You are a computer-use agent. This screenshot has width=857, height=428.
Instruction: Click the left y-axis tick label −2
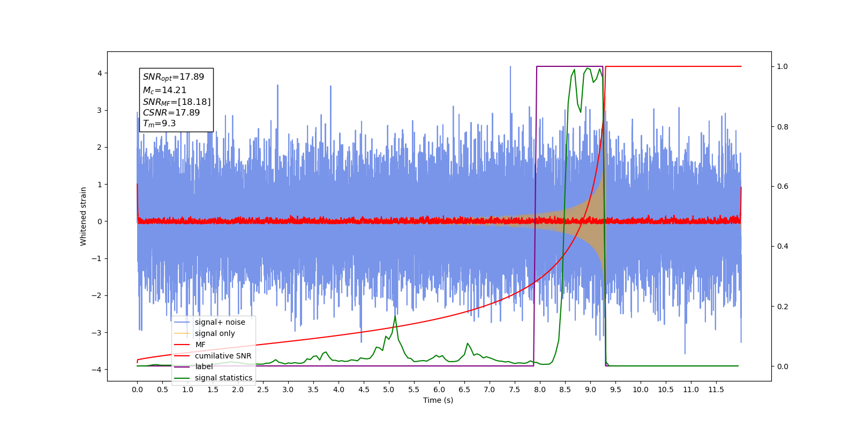(97, 295)
